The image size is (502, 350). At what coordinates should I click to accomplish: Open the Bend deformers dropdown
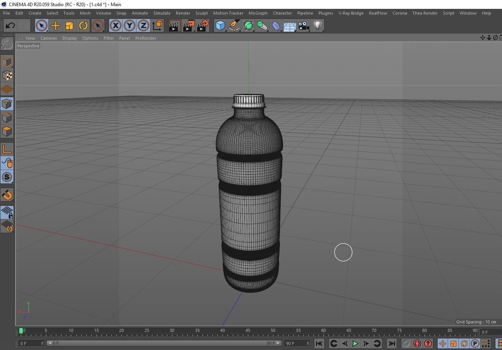click(x=276, y=26)
